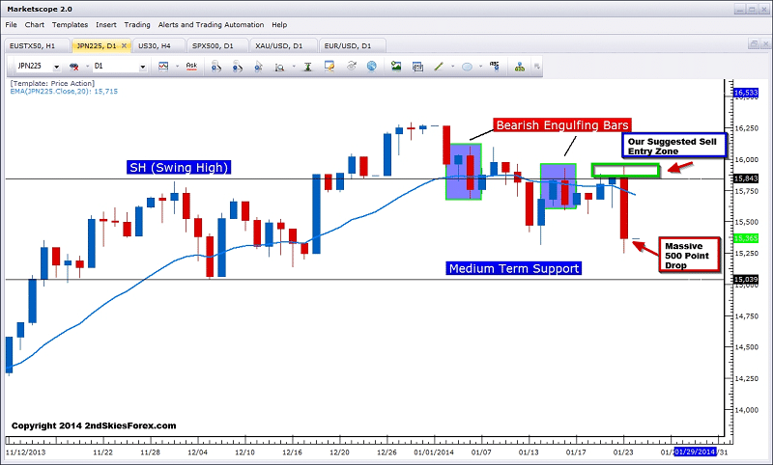Click the green 15,365 current price label
Image resolution: width=773 pixels, height=465 pixels.
point(746,238)
